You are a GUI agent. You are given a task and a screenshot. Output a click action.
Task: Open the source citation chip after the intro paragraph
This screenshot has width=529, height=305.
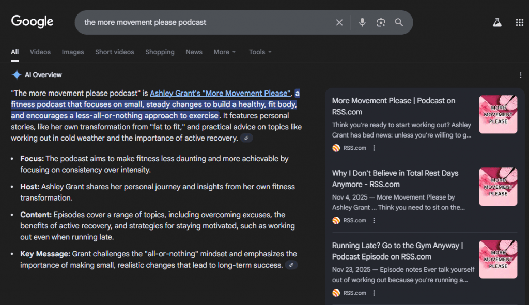click(246, 138)
